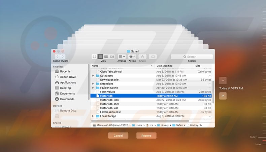Select the Extensions folder row
This screenshot has width=266, height=152.
(151, 84)
